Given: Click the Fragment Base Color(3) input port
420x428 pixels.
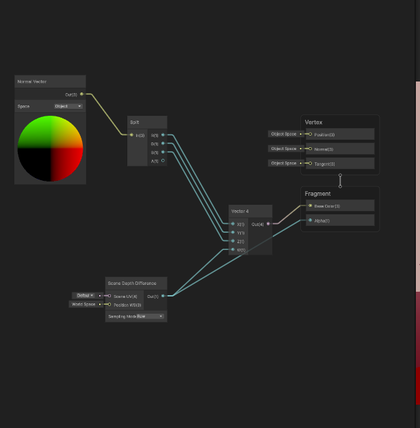Looking at the screenshot, I should [311, 205].
